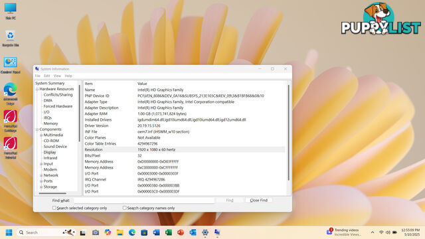The width and height of the screenshot is (425, 239).
Task: Enable Search selected category only
Action: click(x=54, y=208)
